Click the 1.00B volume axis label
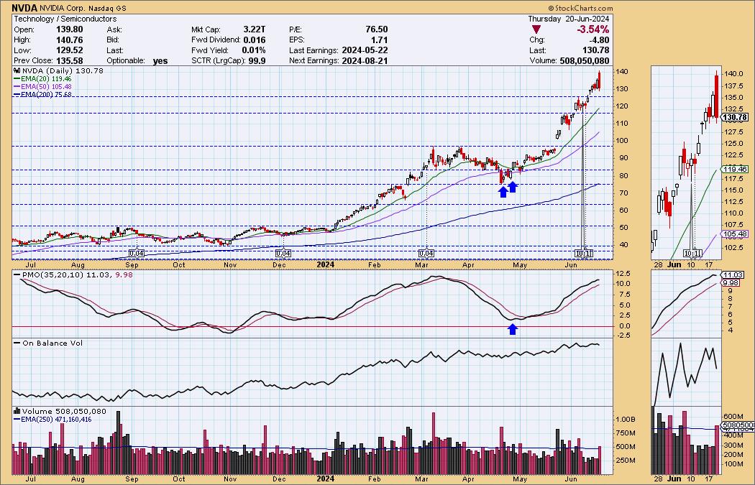 point(626,420)
